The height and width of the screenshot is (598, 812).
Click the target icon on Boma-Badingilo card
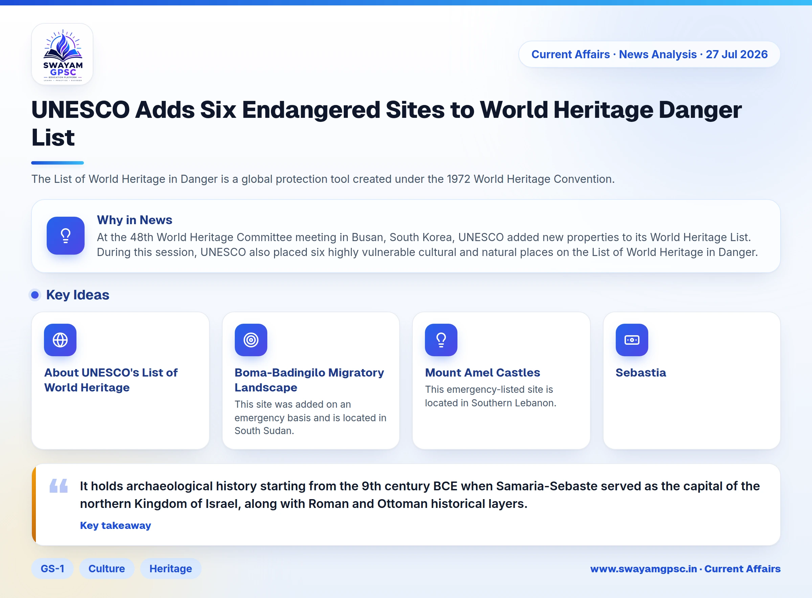coord(251,340)
